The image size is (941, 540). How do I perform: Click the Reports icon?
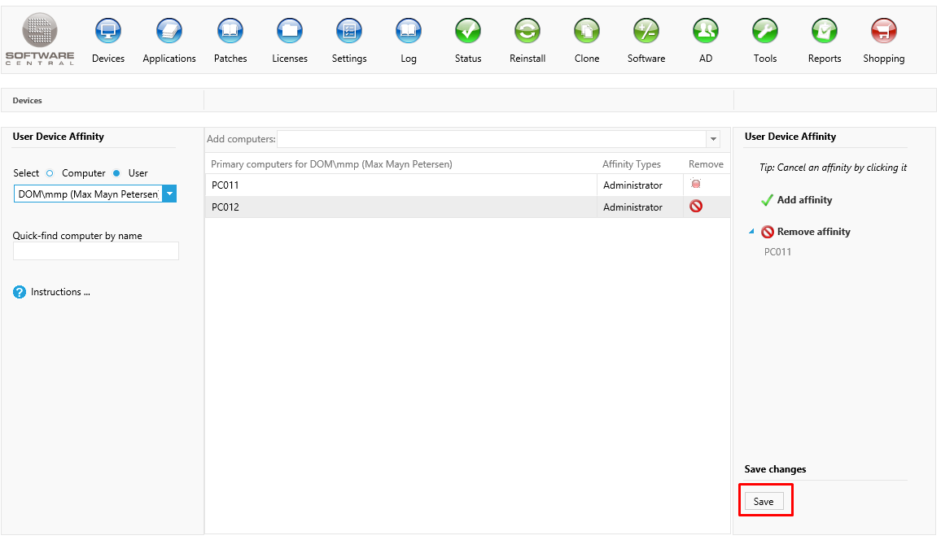pos(824,33)
